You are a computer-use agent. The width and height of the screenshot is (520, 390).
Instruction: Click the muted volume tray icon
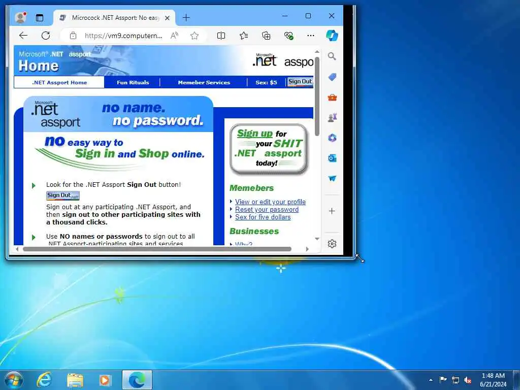tap(468, 380)
